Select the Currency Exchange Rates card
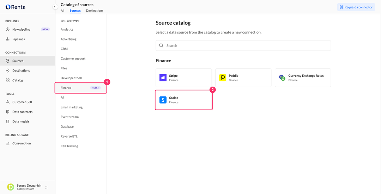Image resolution: width=381 pixels, height=194 pixels. [x=303, y=77]
